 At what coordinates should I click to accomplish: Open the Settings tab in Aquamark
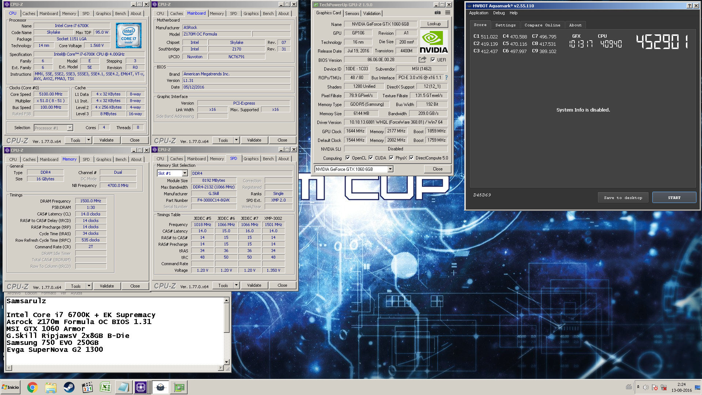coord(505,25)
